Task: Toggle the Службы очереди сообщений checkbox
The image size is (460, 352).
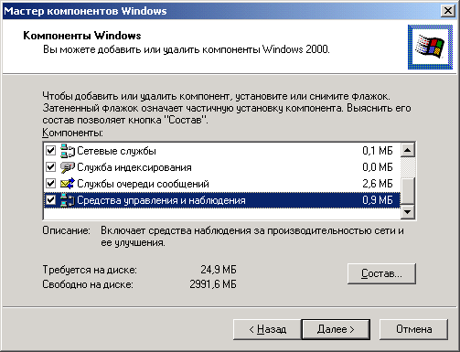Action: (x=50, y=184)
